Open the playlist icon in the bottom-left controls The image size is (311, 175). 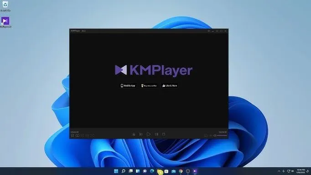[73, 135]
